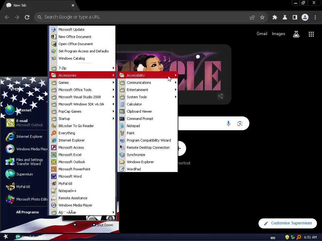Expand Microsoft Office Tools folder
The width and height of the screenshot is (322, 241).
[83, 90]
